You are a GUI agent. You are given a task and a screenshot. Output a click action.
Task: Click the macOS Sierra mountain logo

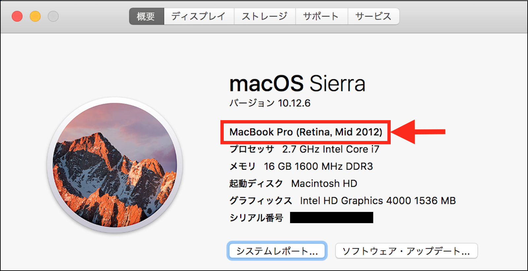pos(115,165)
